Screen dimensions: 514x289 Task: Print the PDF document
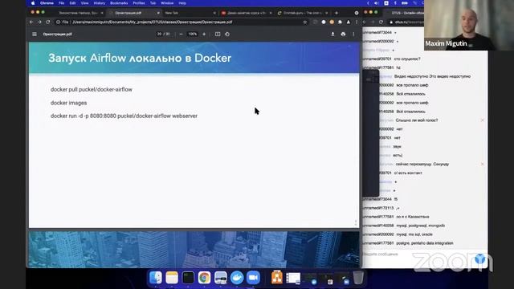click(343, 34)
